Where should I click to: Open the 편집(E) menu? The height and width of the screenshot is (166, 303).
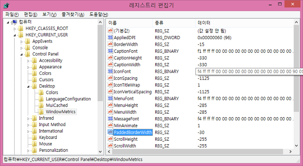click(x=31, y=14)
